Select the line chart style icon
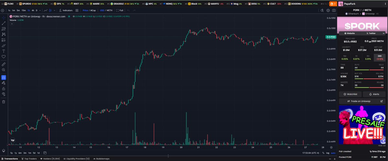This screenshot has width=388, height=161. tap(46, 10)
